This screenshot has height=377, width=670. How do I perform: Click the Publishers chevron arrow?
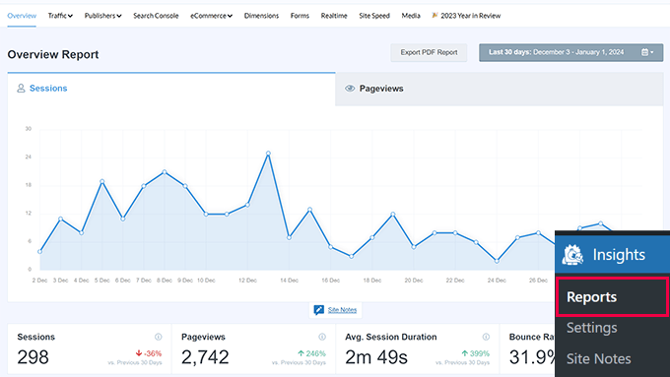(119, 16)
